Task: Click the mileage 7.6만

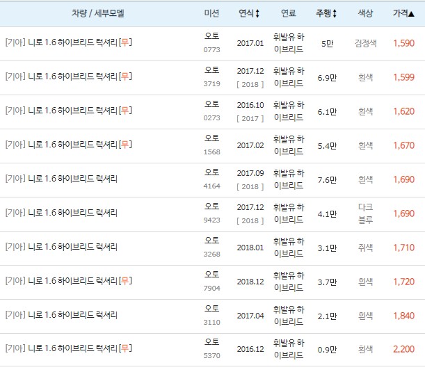Action: click(x=327, y=180)
